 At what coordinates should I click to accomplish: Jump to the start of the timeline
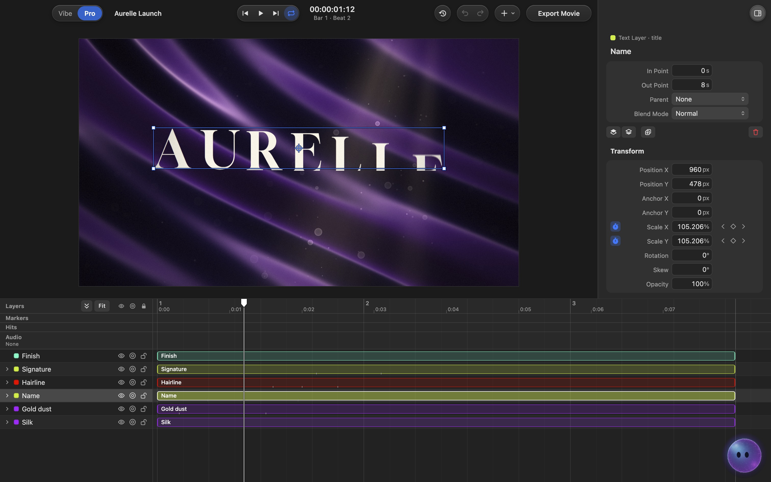coord(245,13)
